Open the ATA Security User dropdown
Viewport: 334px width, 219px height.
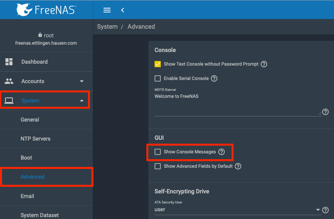pyautogui.click(x=238, y=209)
